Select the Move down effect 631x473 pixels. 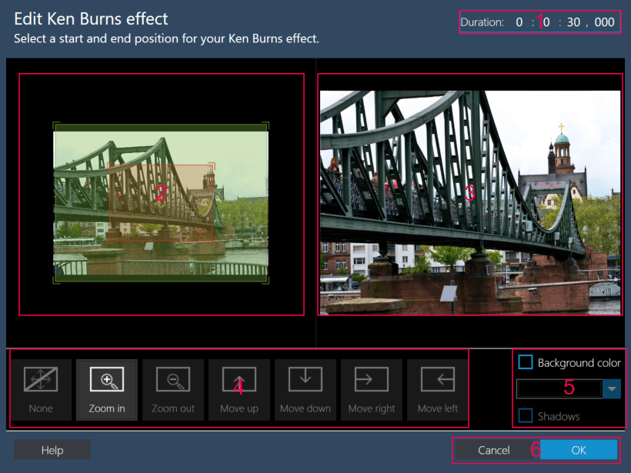(305, 390)
